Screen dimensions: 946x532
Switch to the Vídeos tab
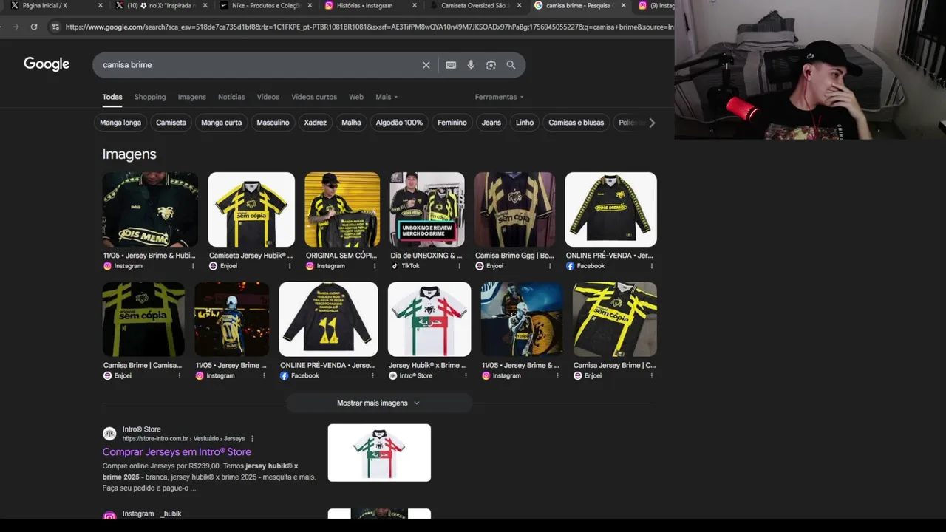click(268, 97)
